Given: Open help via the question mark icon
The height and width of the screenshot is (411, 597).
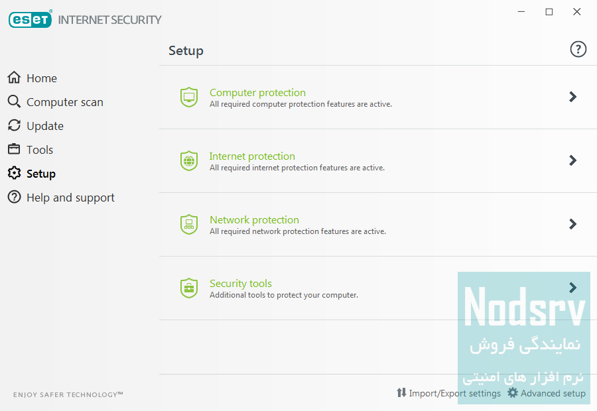Looking at the screenshot, I should click(578, 49).
